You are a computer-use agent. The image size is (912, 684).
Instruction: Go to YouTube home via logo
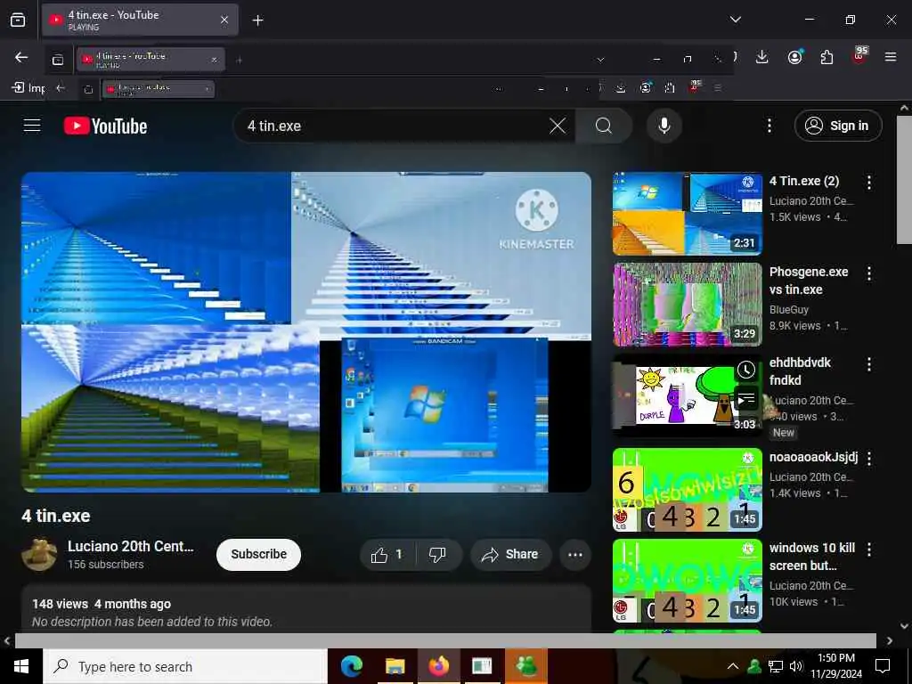point(105,126)
